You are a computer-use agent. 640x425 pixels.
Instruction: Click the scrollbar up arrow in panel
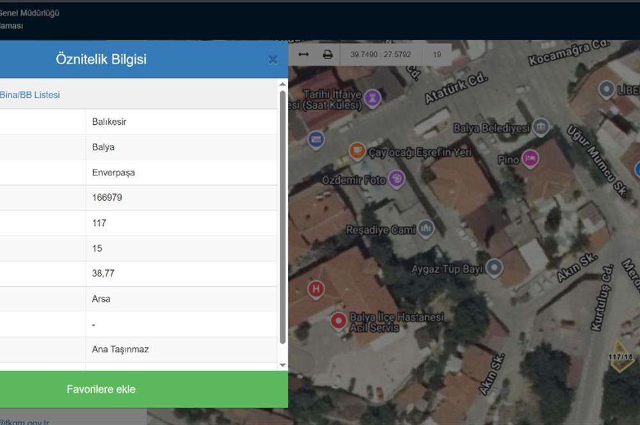point(283,84)
